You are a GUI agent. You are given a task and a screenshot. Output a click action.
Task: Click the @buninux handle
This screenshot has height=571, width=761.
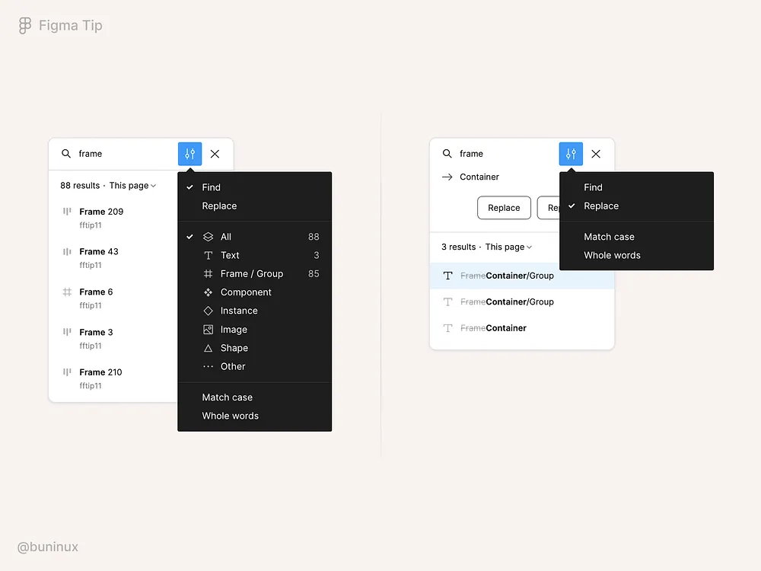coord(47,547)
